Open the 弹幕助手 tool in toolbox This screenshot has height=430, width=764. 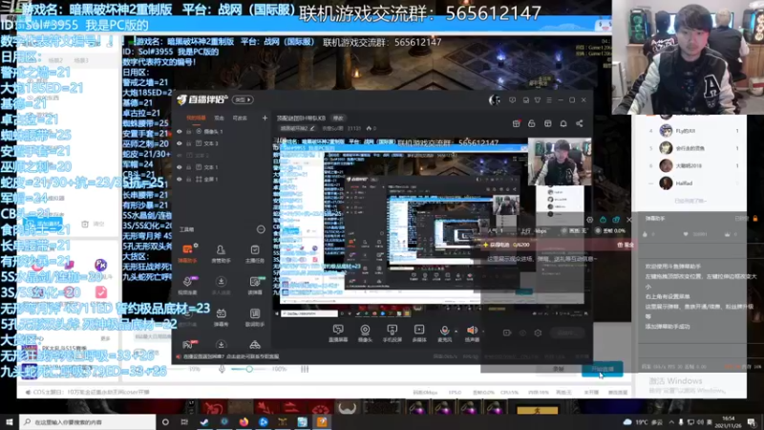coord(187,253)
